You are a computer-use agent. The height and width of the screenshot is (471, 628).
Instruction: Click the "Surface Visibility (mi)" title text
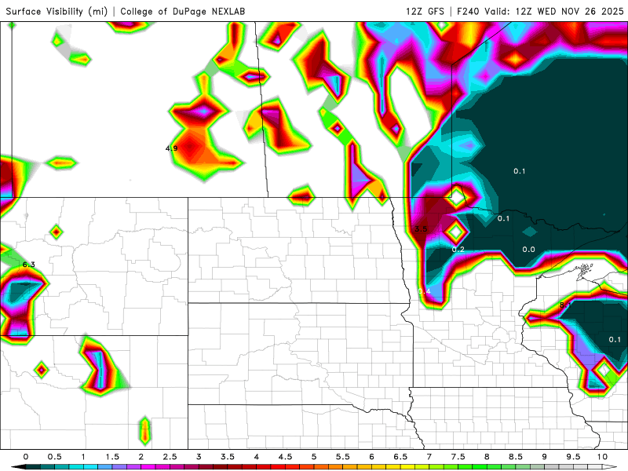point(57,11)
